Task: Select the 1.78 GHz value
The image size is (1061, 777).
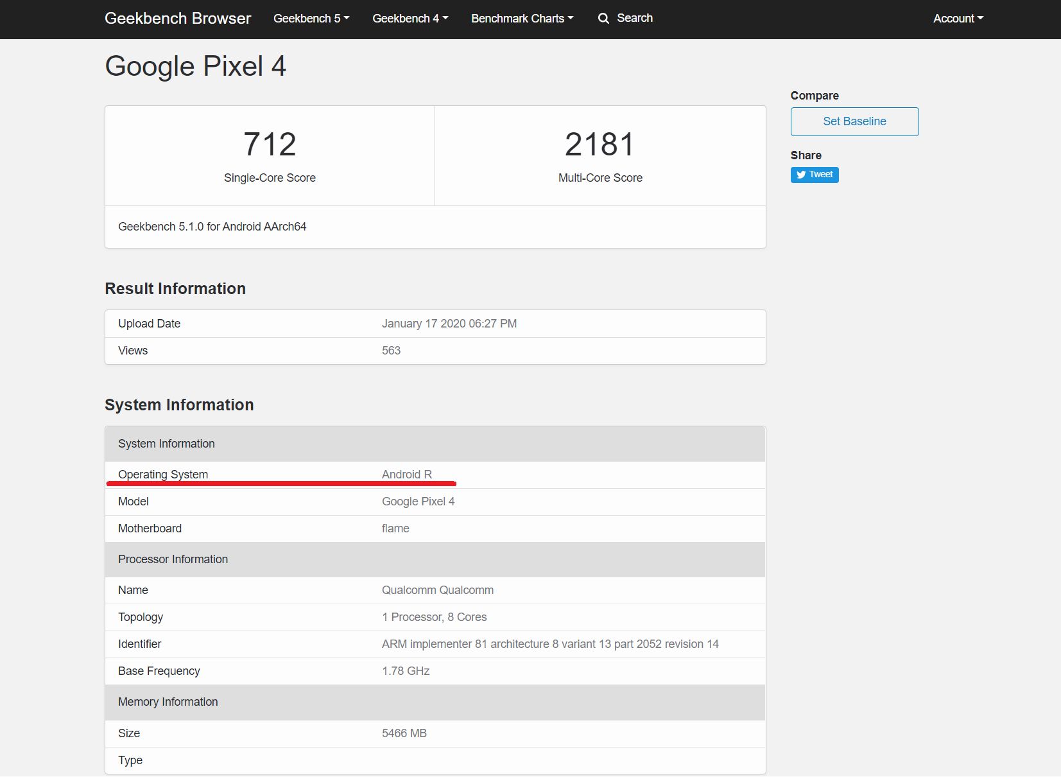Action: 406,671
